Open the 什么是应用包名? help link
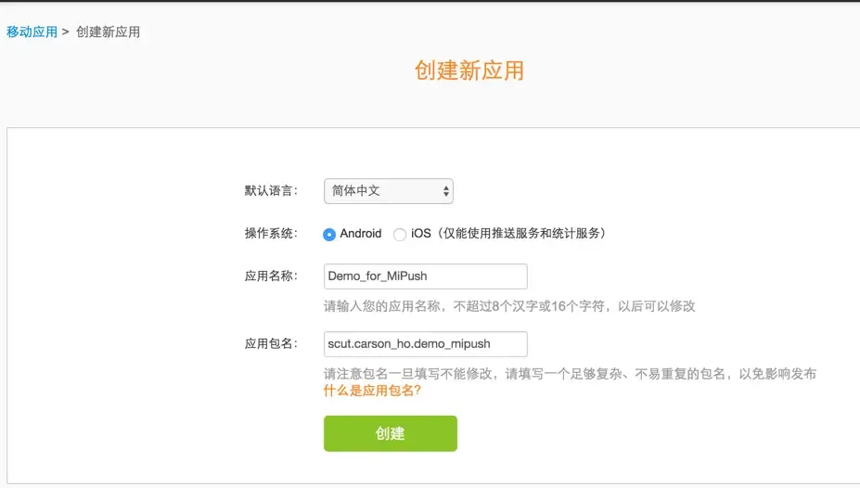This screenshot has height=488, width=860. click(x=372, y=391)
